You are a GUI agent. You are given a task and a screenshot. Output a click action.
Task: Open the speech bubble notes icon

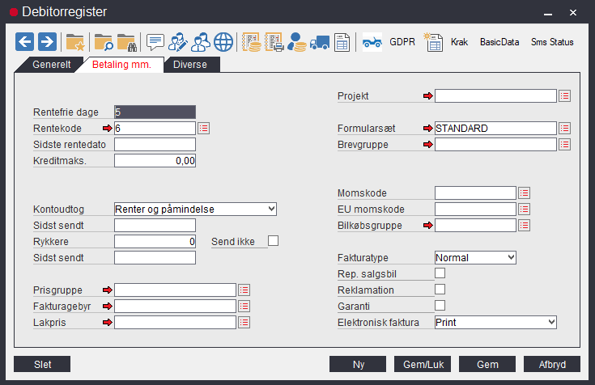[x=155, y=42]
